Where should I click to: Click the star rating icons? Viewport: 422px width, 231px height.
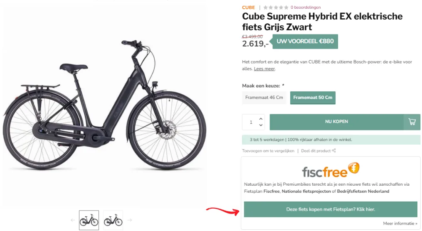click(276, 7)
